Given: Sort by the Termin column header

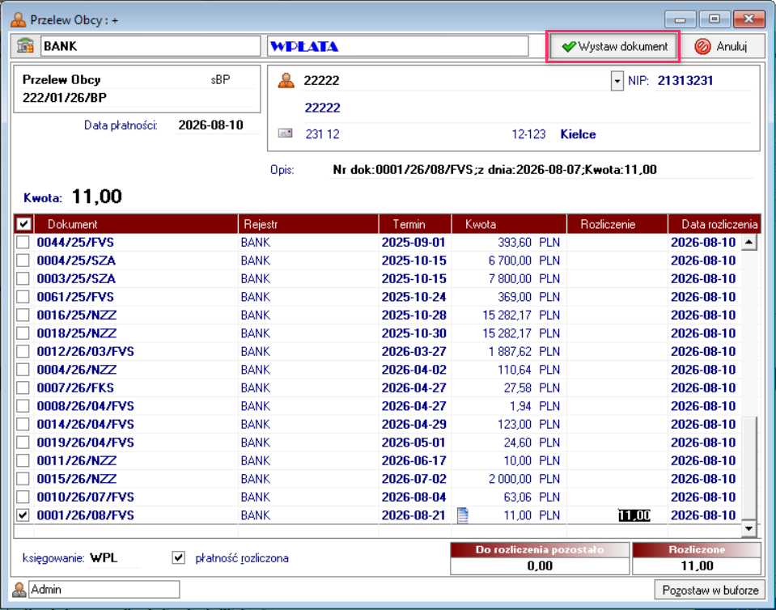Looking at the screenshot, I should coord(415,224).
